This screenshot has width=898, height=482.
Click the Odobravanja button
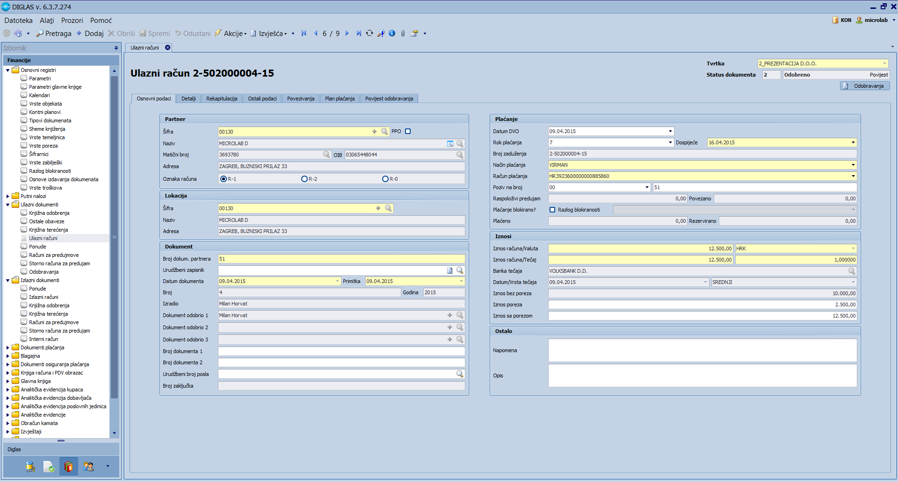point(865,86)
